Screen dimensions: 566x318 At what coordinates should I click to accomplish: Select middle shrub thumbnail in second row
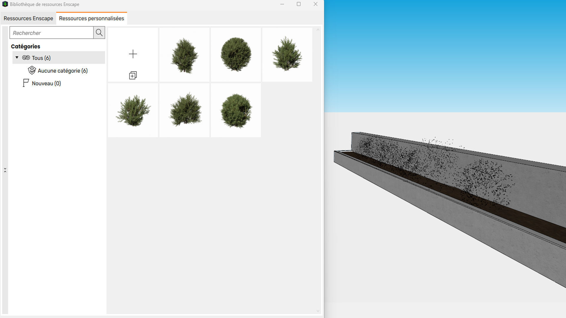[x=185, y=110]
